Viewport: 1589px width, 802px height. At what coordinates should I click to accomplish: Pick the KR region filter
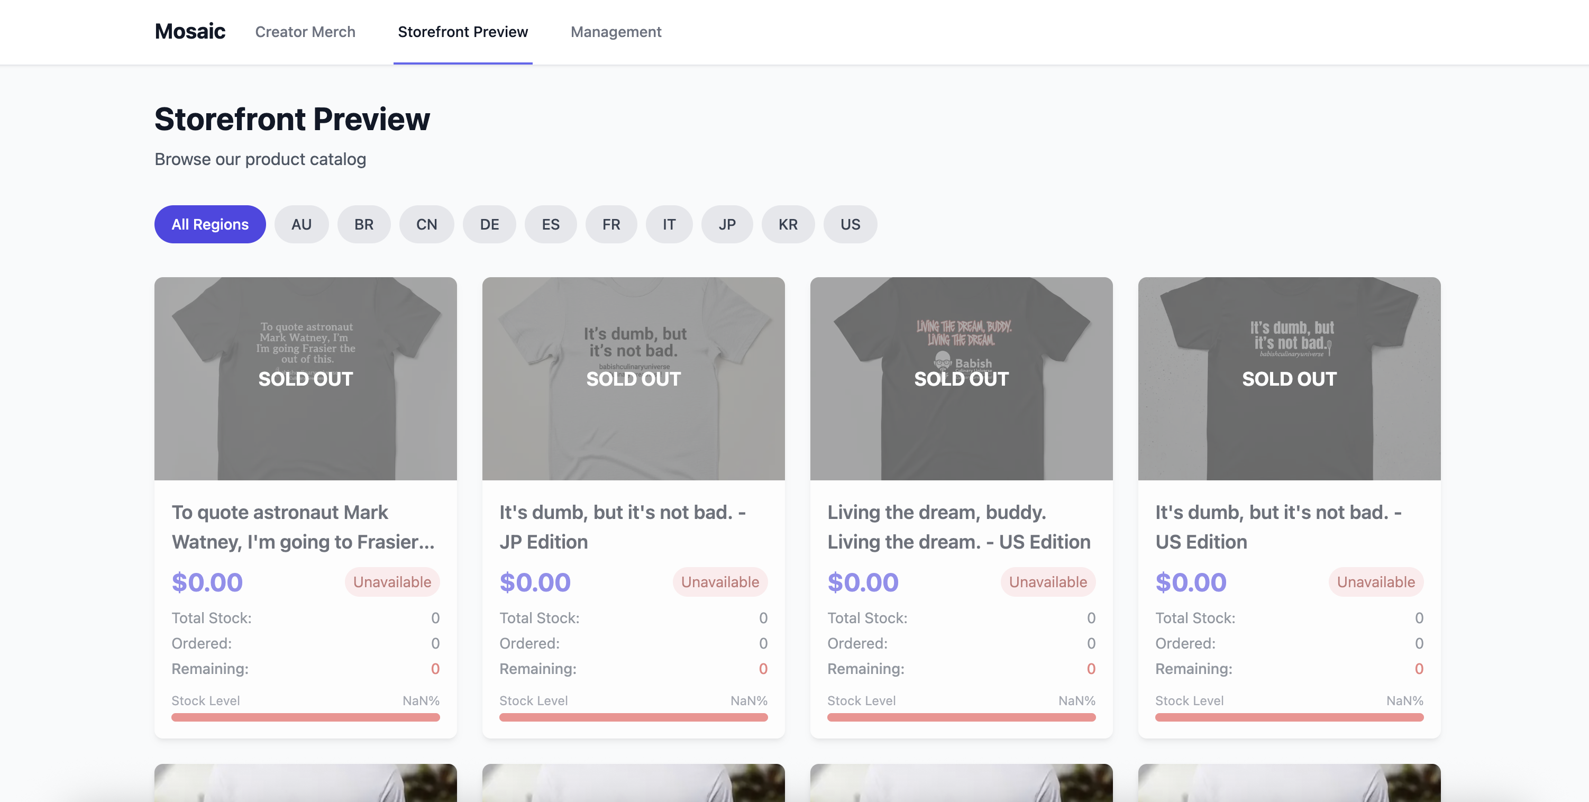(x=788, y=224)
